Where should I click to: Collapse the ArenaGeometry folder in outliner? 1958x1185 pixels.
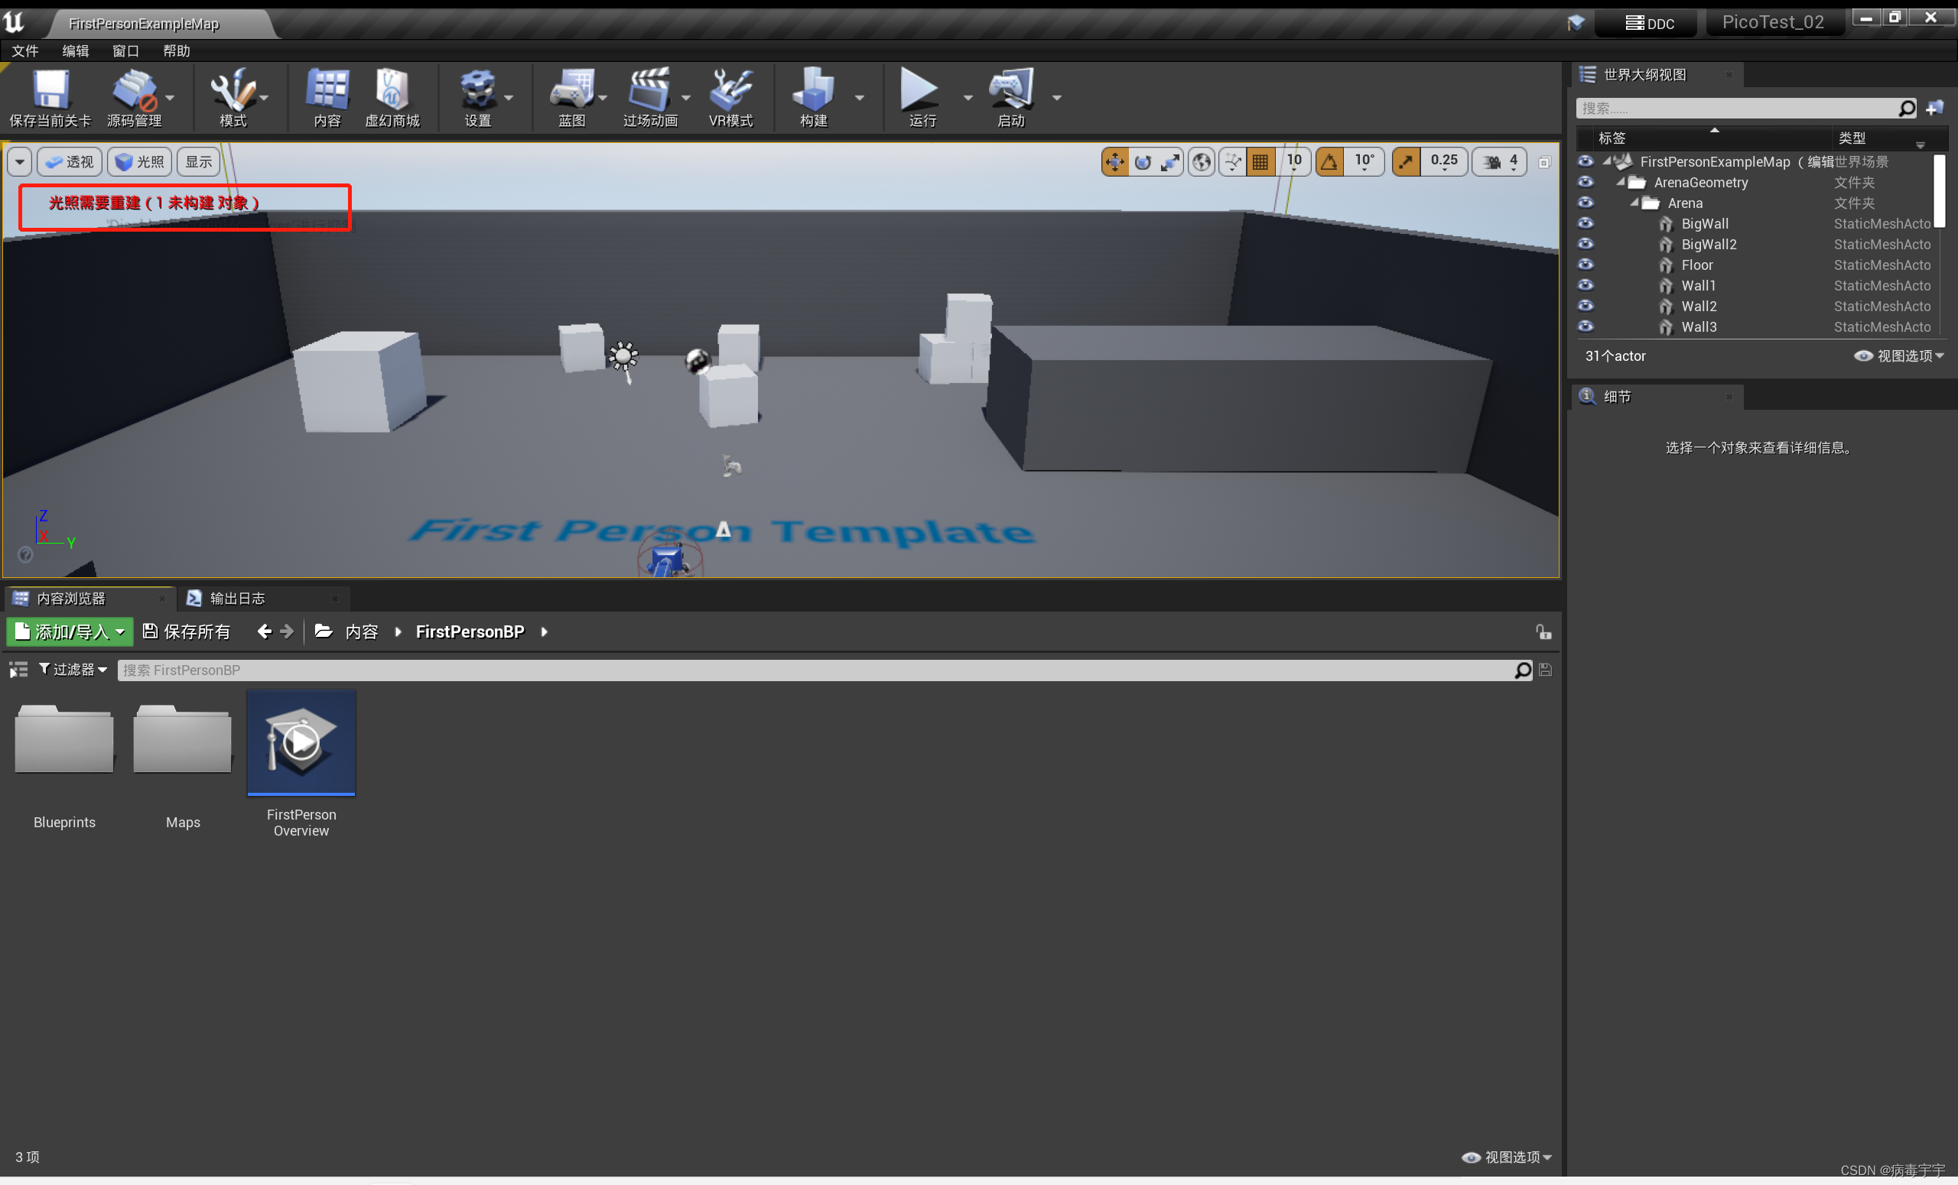pyautogui.click(x=1621, y=182)
